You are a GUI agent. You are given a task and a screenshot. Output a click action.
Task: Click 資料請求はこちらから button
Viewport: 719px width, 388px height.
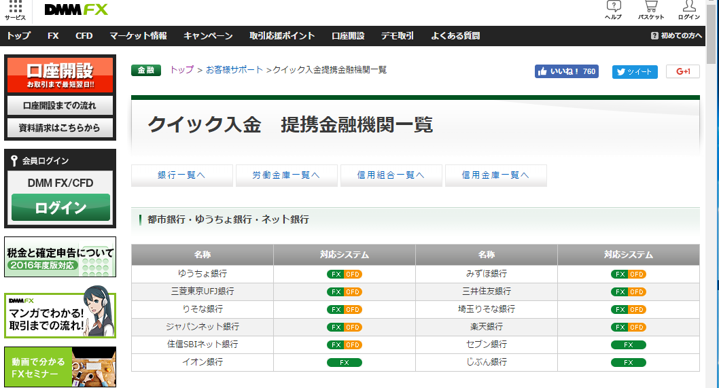pos(60,128)
